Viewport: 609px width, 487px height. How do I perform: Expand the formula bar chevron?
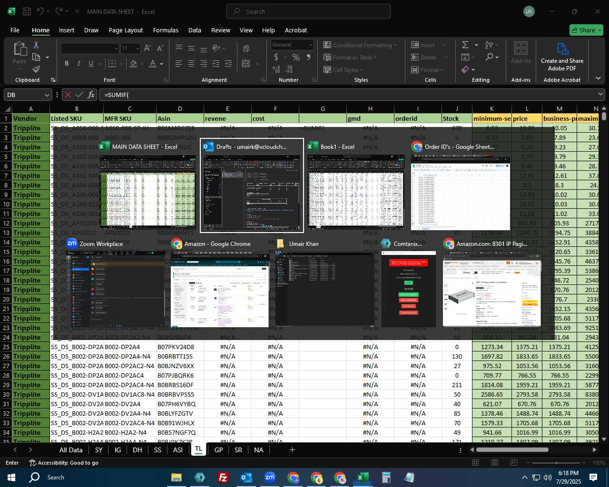click(x=600, y=94)
